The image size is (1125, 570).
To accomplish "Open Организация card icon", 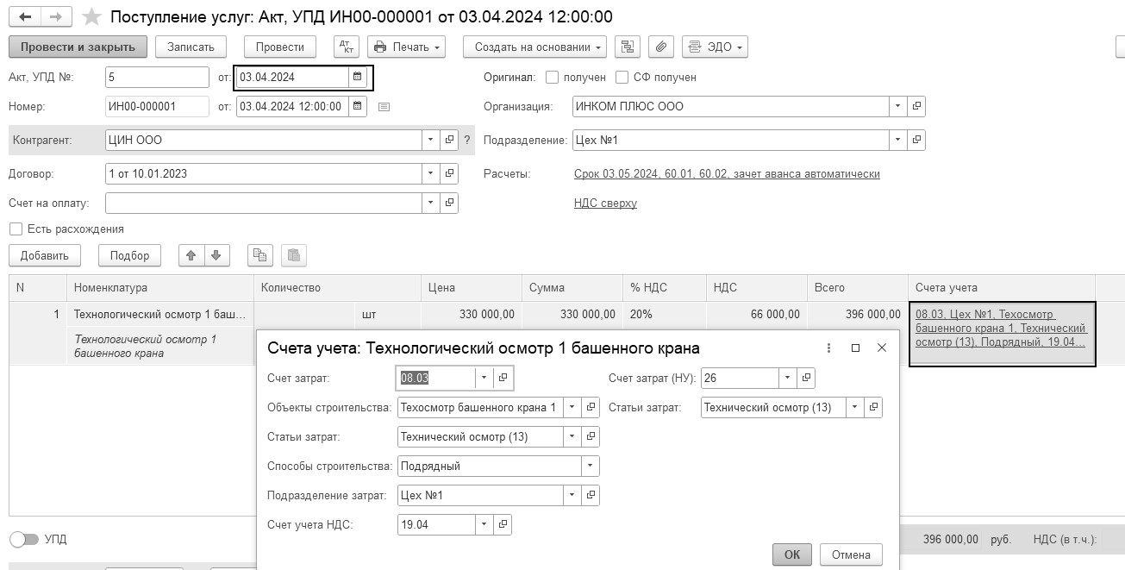I will click(x=916, y=106).
